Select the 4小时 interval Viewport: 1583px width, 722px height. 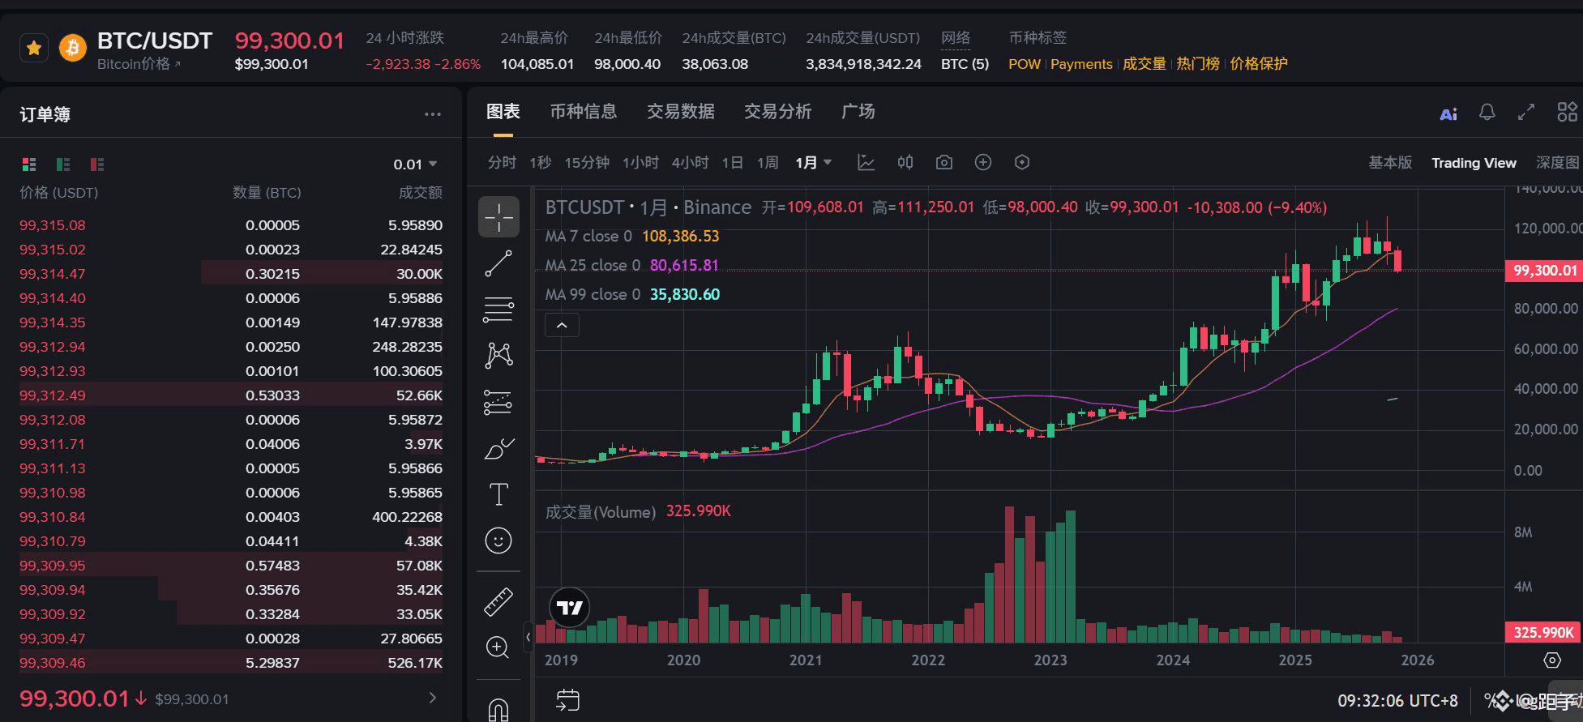690,163
